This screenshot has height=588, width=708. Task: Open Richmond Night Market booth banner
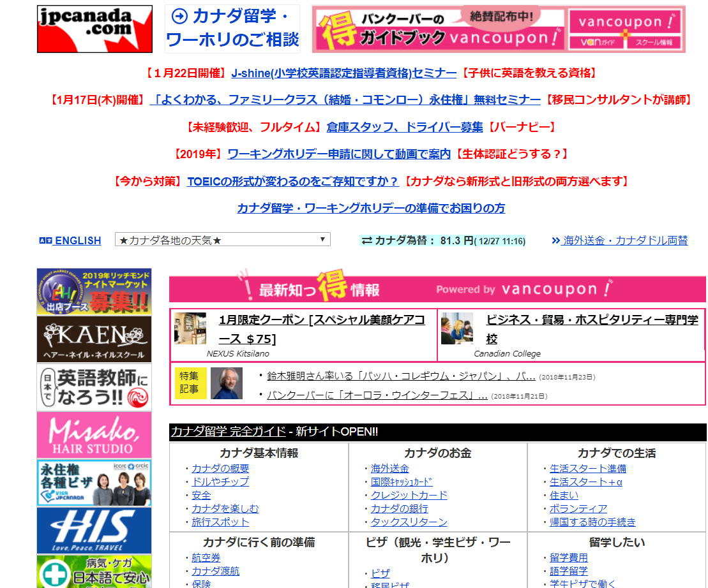(x=94, y=291)
